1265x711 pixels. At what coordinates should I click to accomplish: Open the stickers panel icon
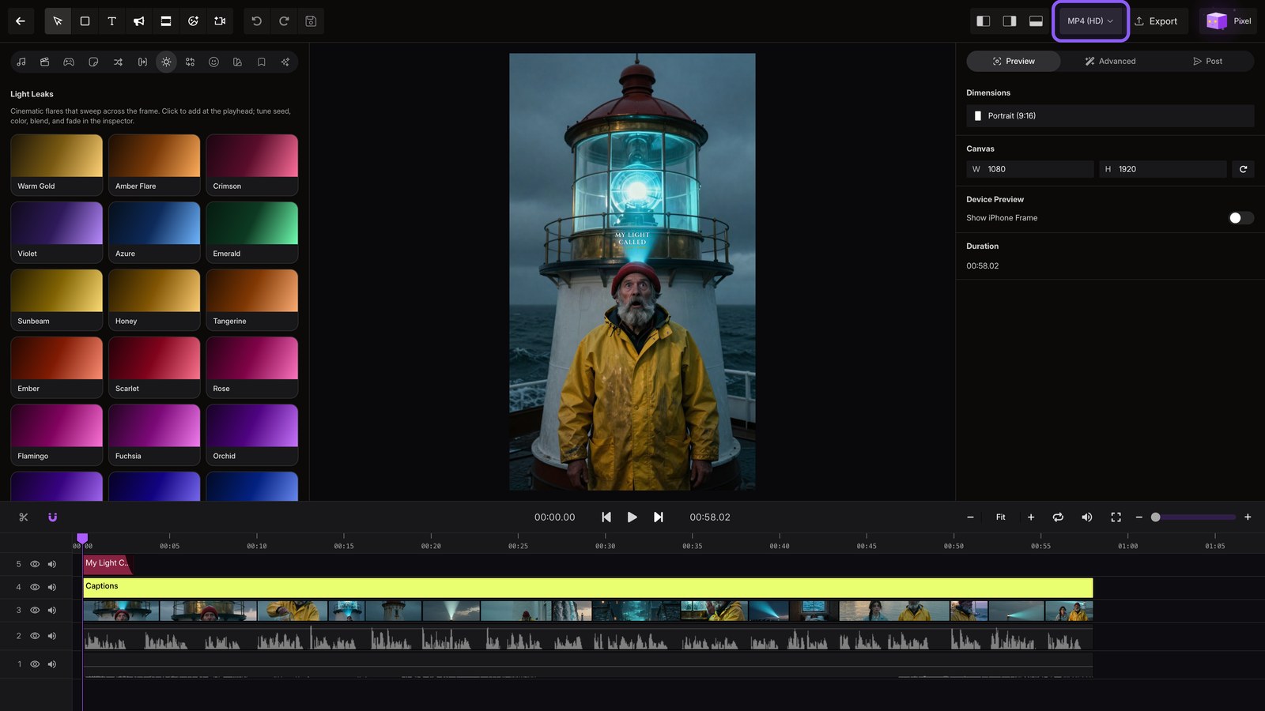coord(93,62)
